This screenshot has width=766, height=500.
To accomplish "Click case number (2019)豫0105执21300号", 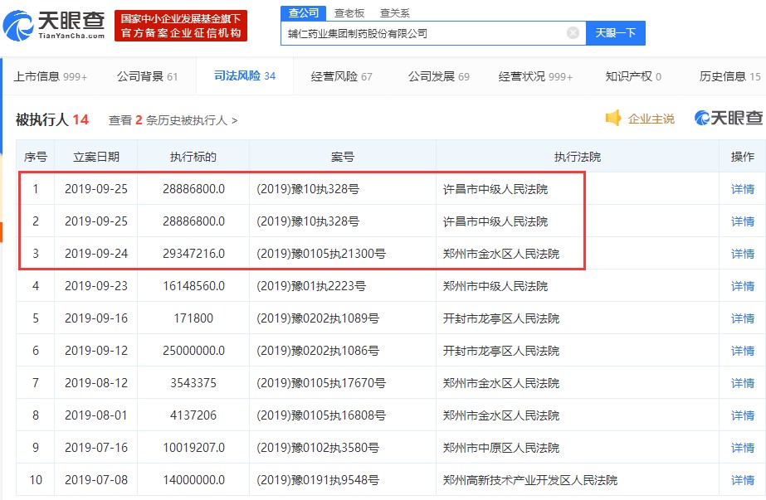I will 321,254.
